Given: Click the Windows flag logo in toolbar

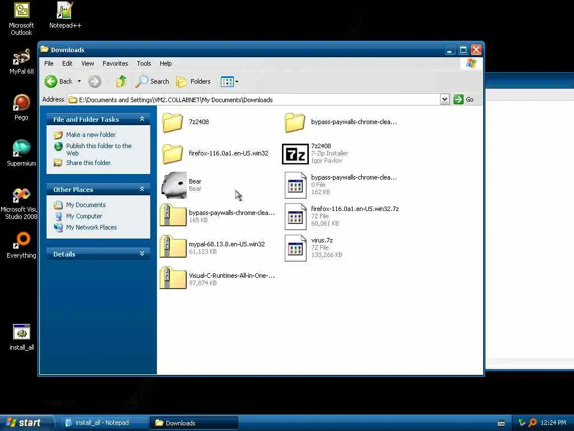Looking at the screenshot, I should pos(471,63).
